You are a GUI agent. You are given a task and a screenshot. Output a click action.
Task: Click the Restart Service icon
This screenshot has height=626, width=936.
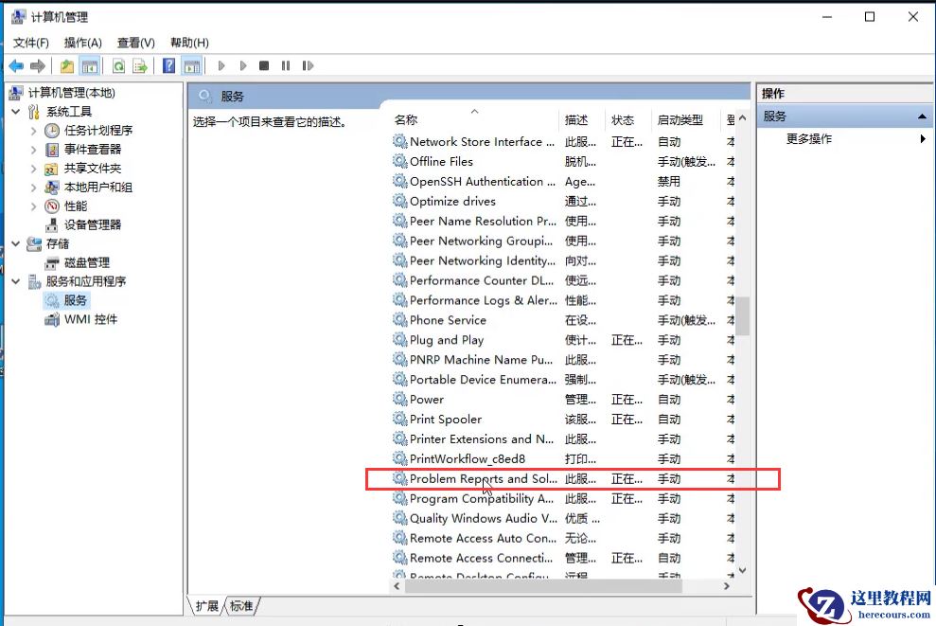coord(308,65)
